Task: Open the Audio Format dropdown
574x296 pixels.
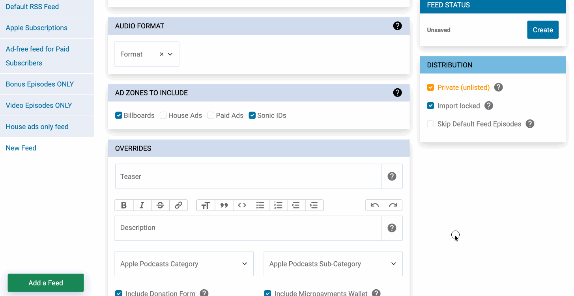Action: 170,54
